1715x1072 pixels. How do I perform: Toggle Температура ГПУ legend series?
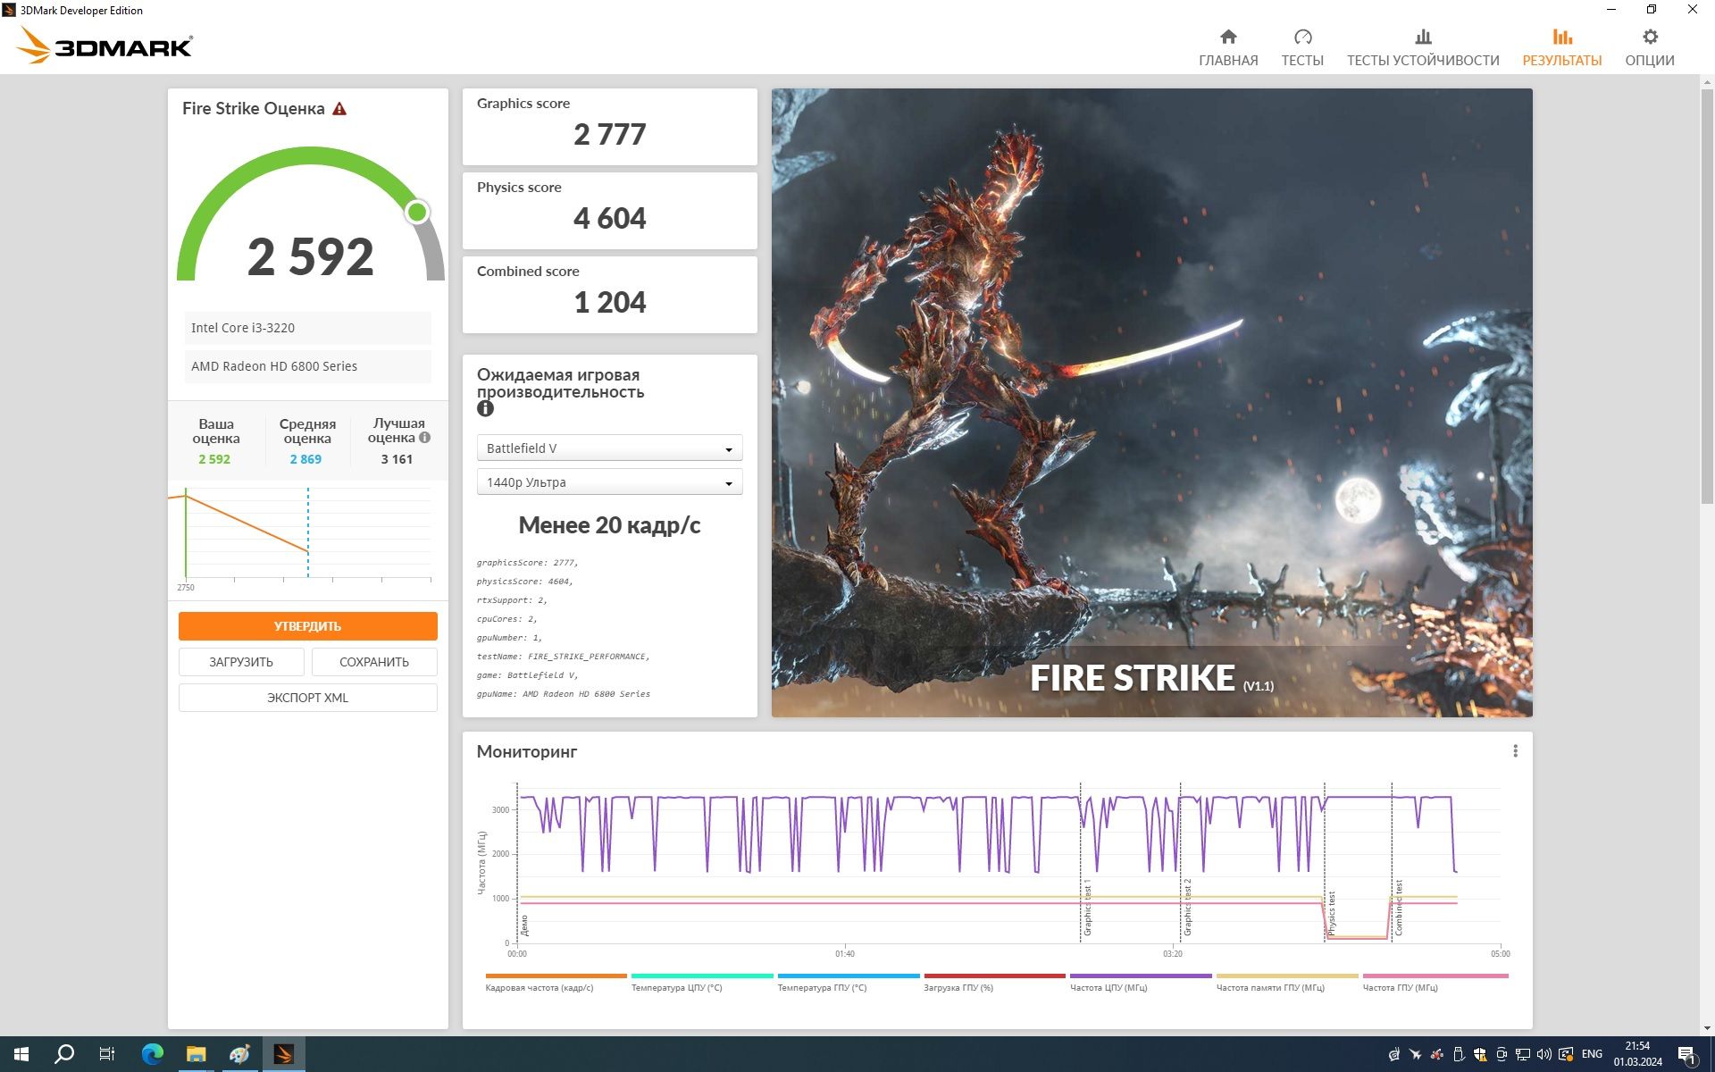point(849,983)
